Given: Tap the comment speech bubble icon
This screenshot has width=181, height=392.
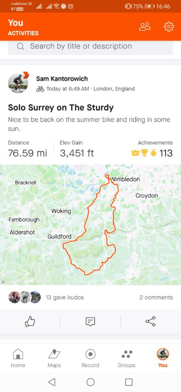Looking at the screenshot, I should pyautogui.click(x=90, y=321).
